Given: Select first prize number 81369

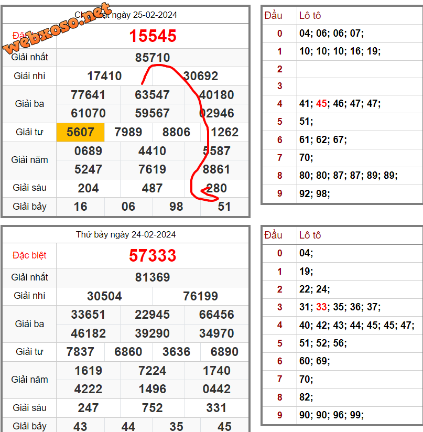Looking at the screenshot, I should tap(153, 277).
